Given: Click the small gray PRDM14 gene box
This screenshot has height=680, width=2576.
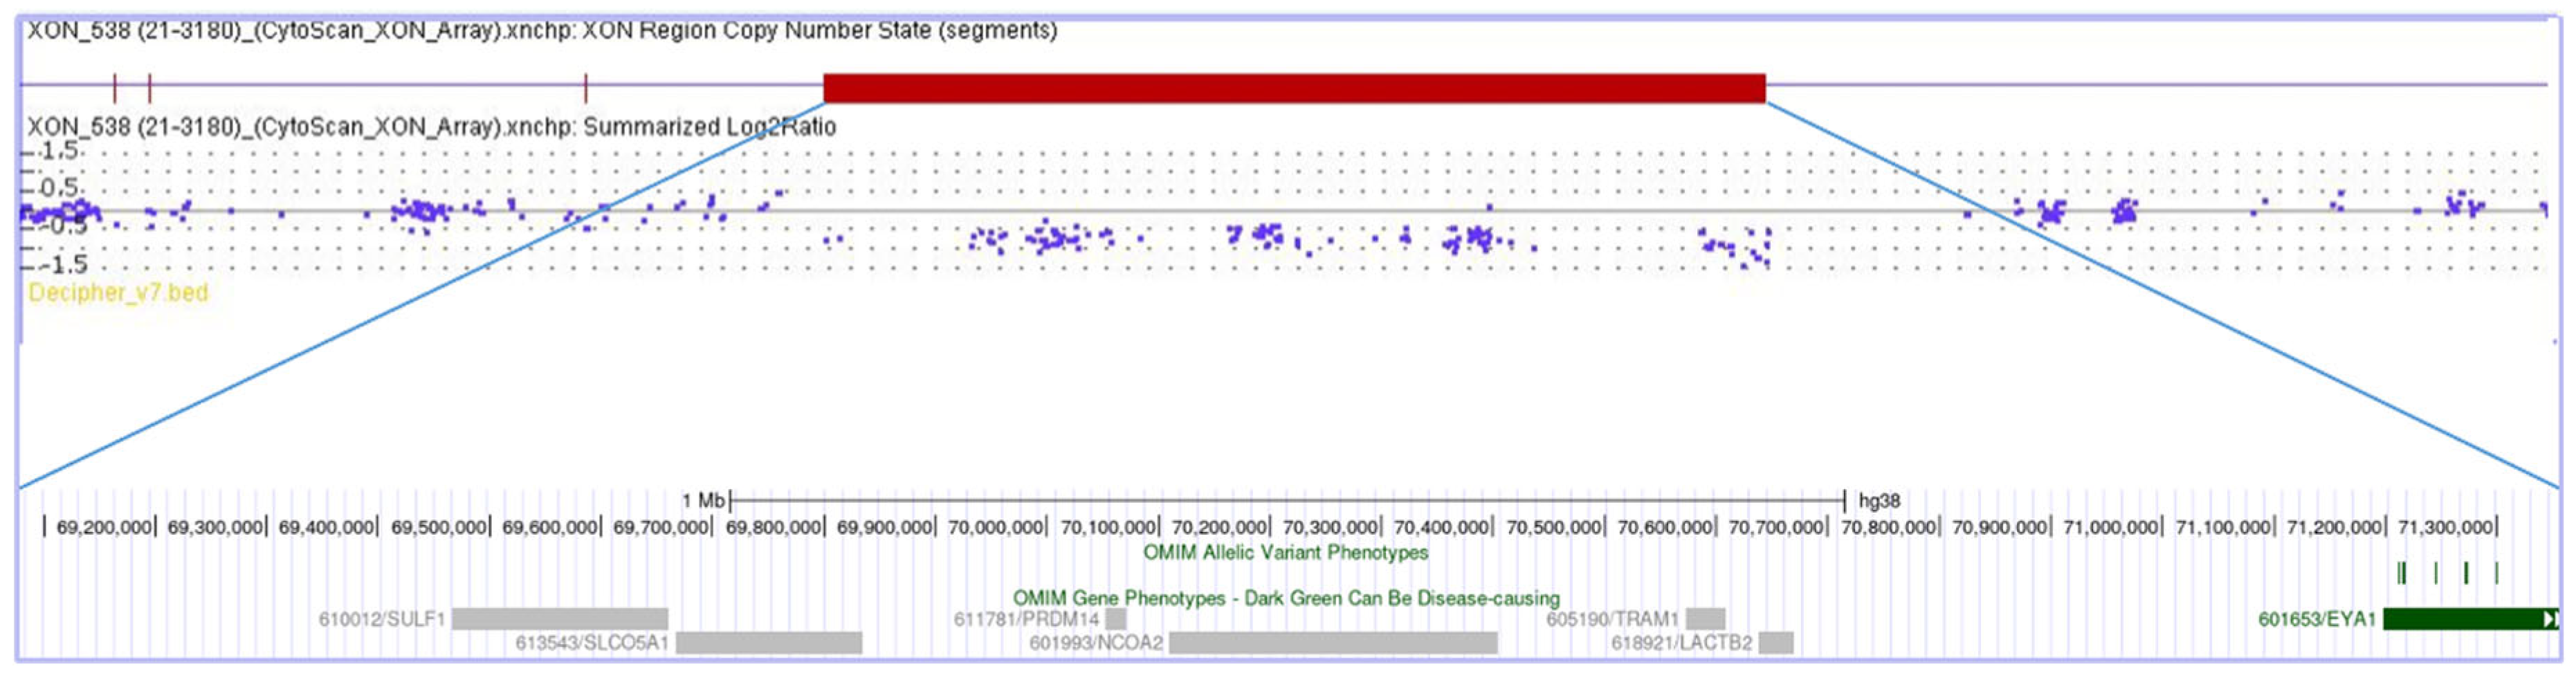Looking at the screenshot, I should pyautogui.click(x=1115, y=619).
